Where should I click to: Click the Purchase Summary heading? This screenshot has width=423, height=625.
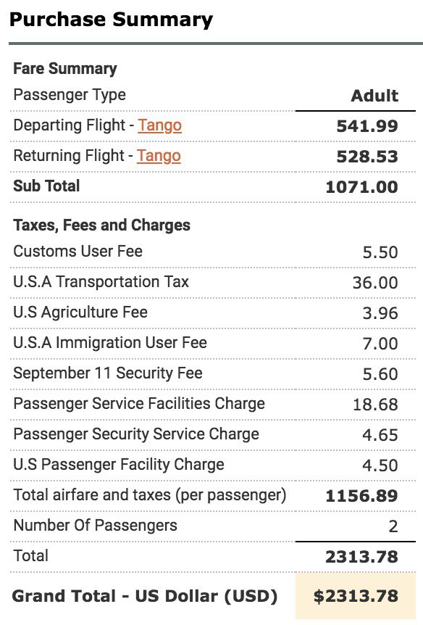[111, 20]
